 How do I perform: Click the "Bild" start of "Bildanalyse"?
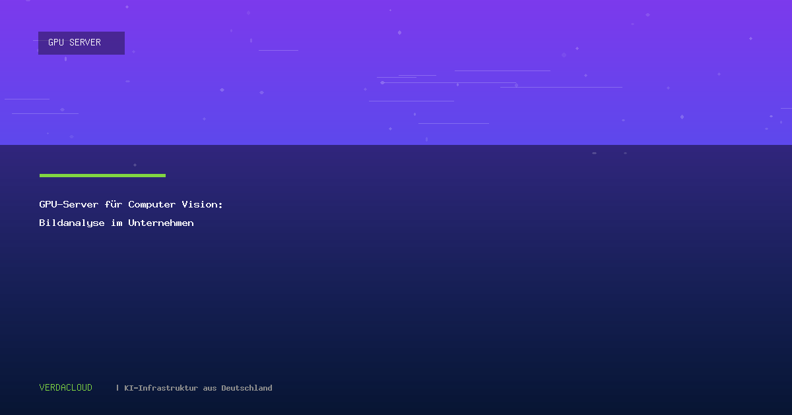pos(50,223)
